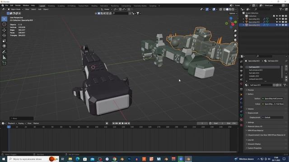Open the Object properties orange square tab

[241, 94]
